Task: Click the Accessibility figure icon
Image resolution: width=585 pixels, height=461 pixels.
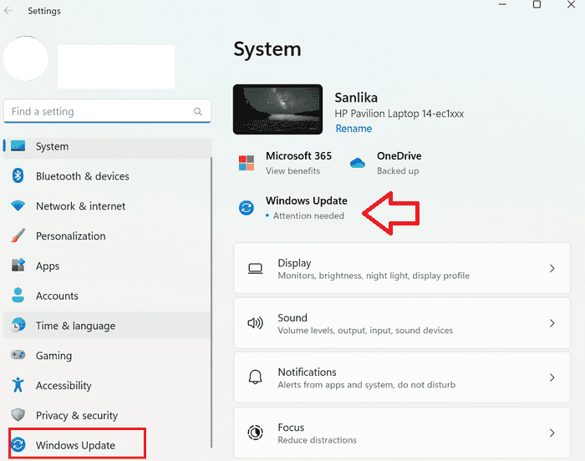Action: (x=18, y=384)
